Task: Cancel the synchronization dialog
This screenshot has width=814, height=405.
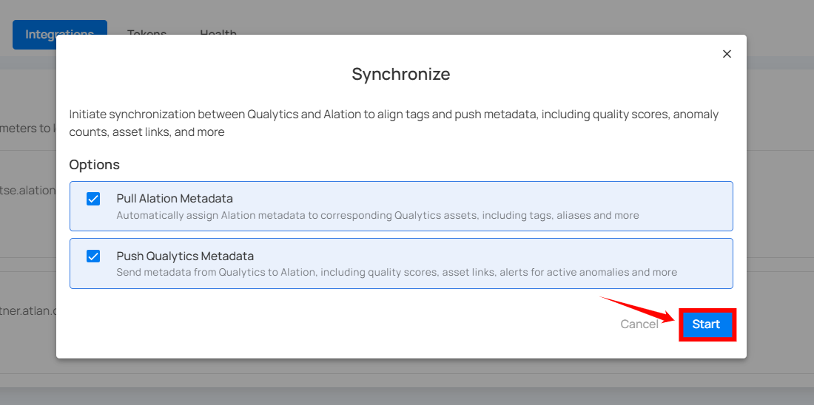Action: pos(639,324)
